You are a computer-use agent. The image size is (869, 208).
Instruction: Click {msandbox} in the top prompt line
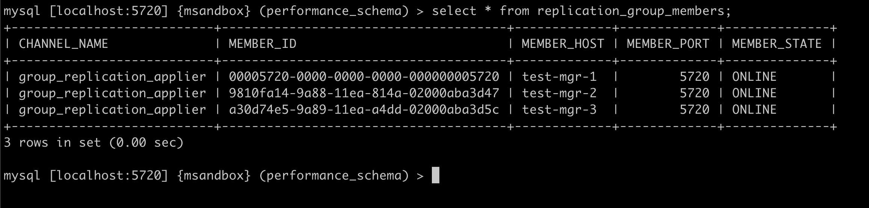tap(214, 11)
